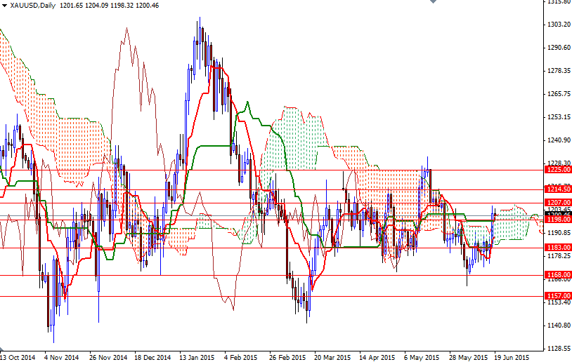Select the 13 Jan 2015 date label

tap(197, 357)
